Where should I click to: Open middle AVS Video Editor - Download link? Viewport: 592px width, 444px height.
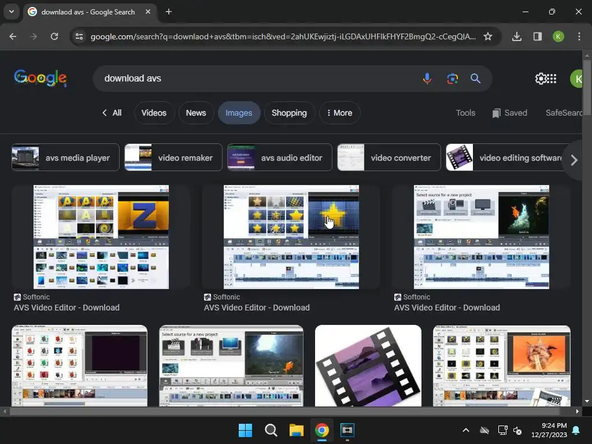coord(257,308)
